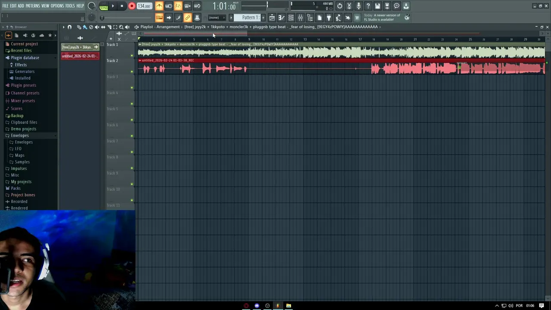Toggle typing keyboard to piano icon

(x=159, y=18)
